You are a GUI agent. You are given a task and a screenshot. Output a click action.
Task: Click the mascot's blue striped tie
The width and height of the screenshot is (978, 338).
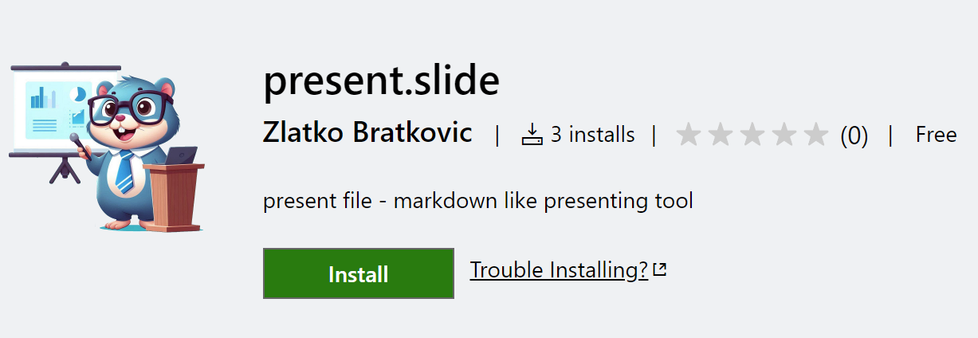(125, 173)
